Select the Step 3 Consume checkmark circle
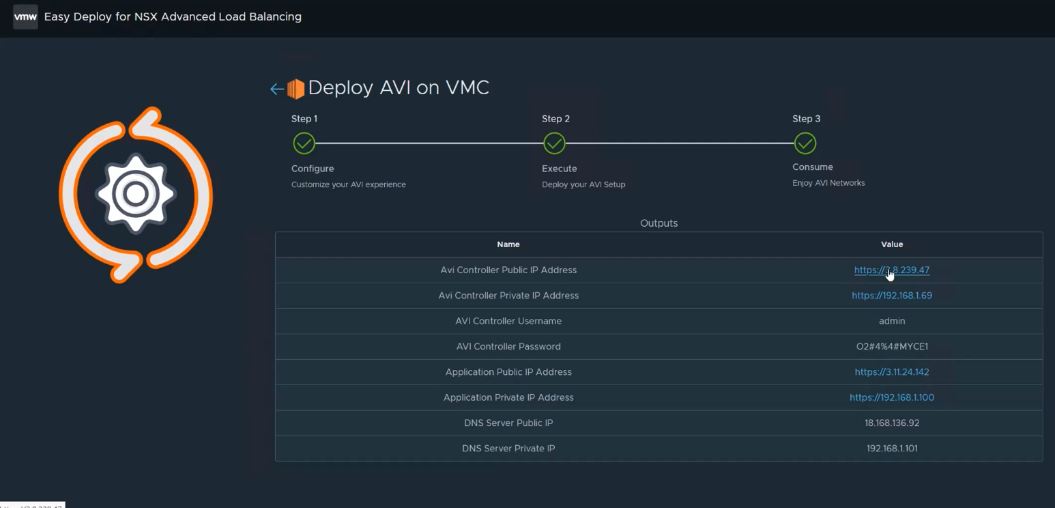 click(805, 143)
